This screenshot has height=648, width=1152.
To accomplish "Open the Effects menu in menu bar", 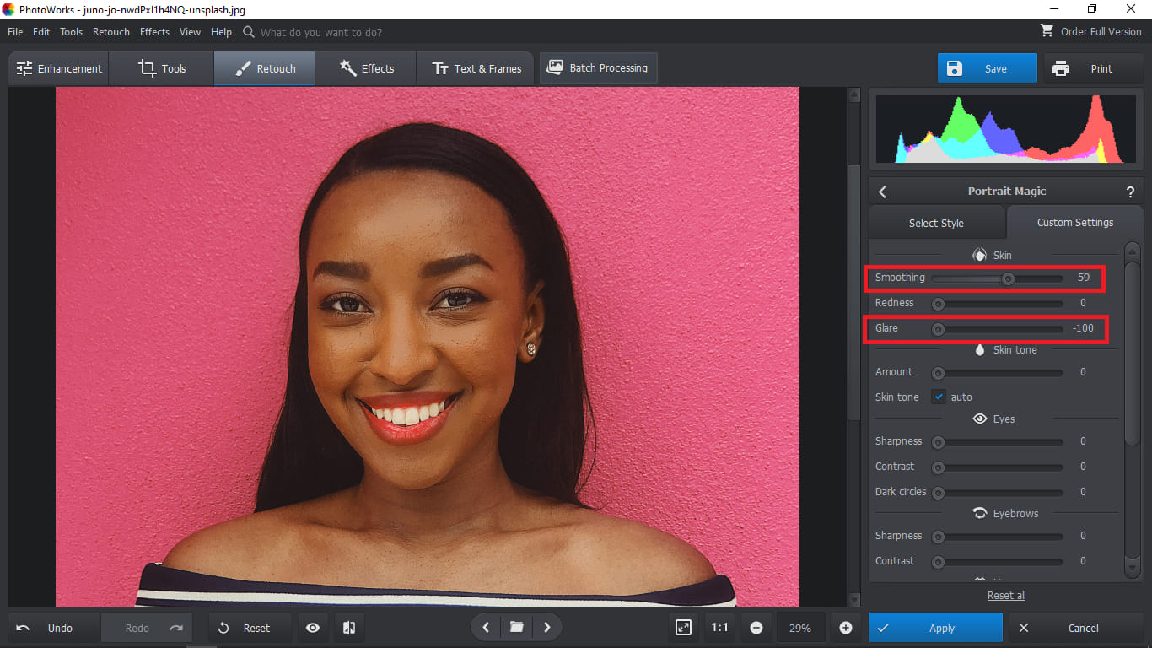I will tap(155, 32).
